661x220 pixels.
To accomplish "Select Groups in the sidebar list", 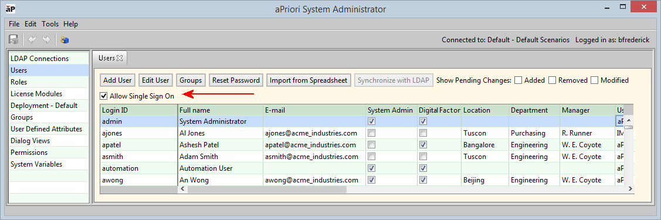I will [49, 117].
